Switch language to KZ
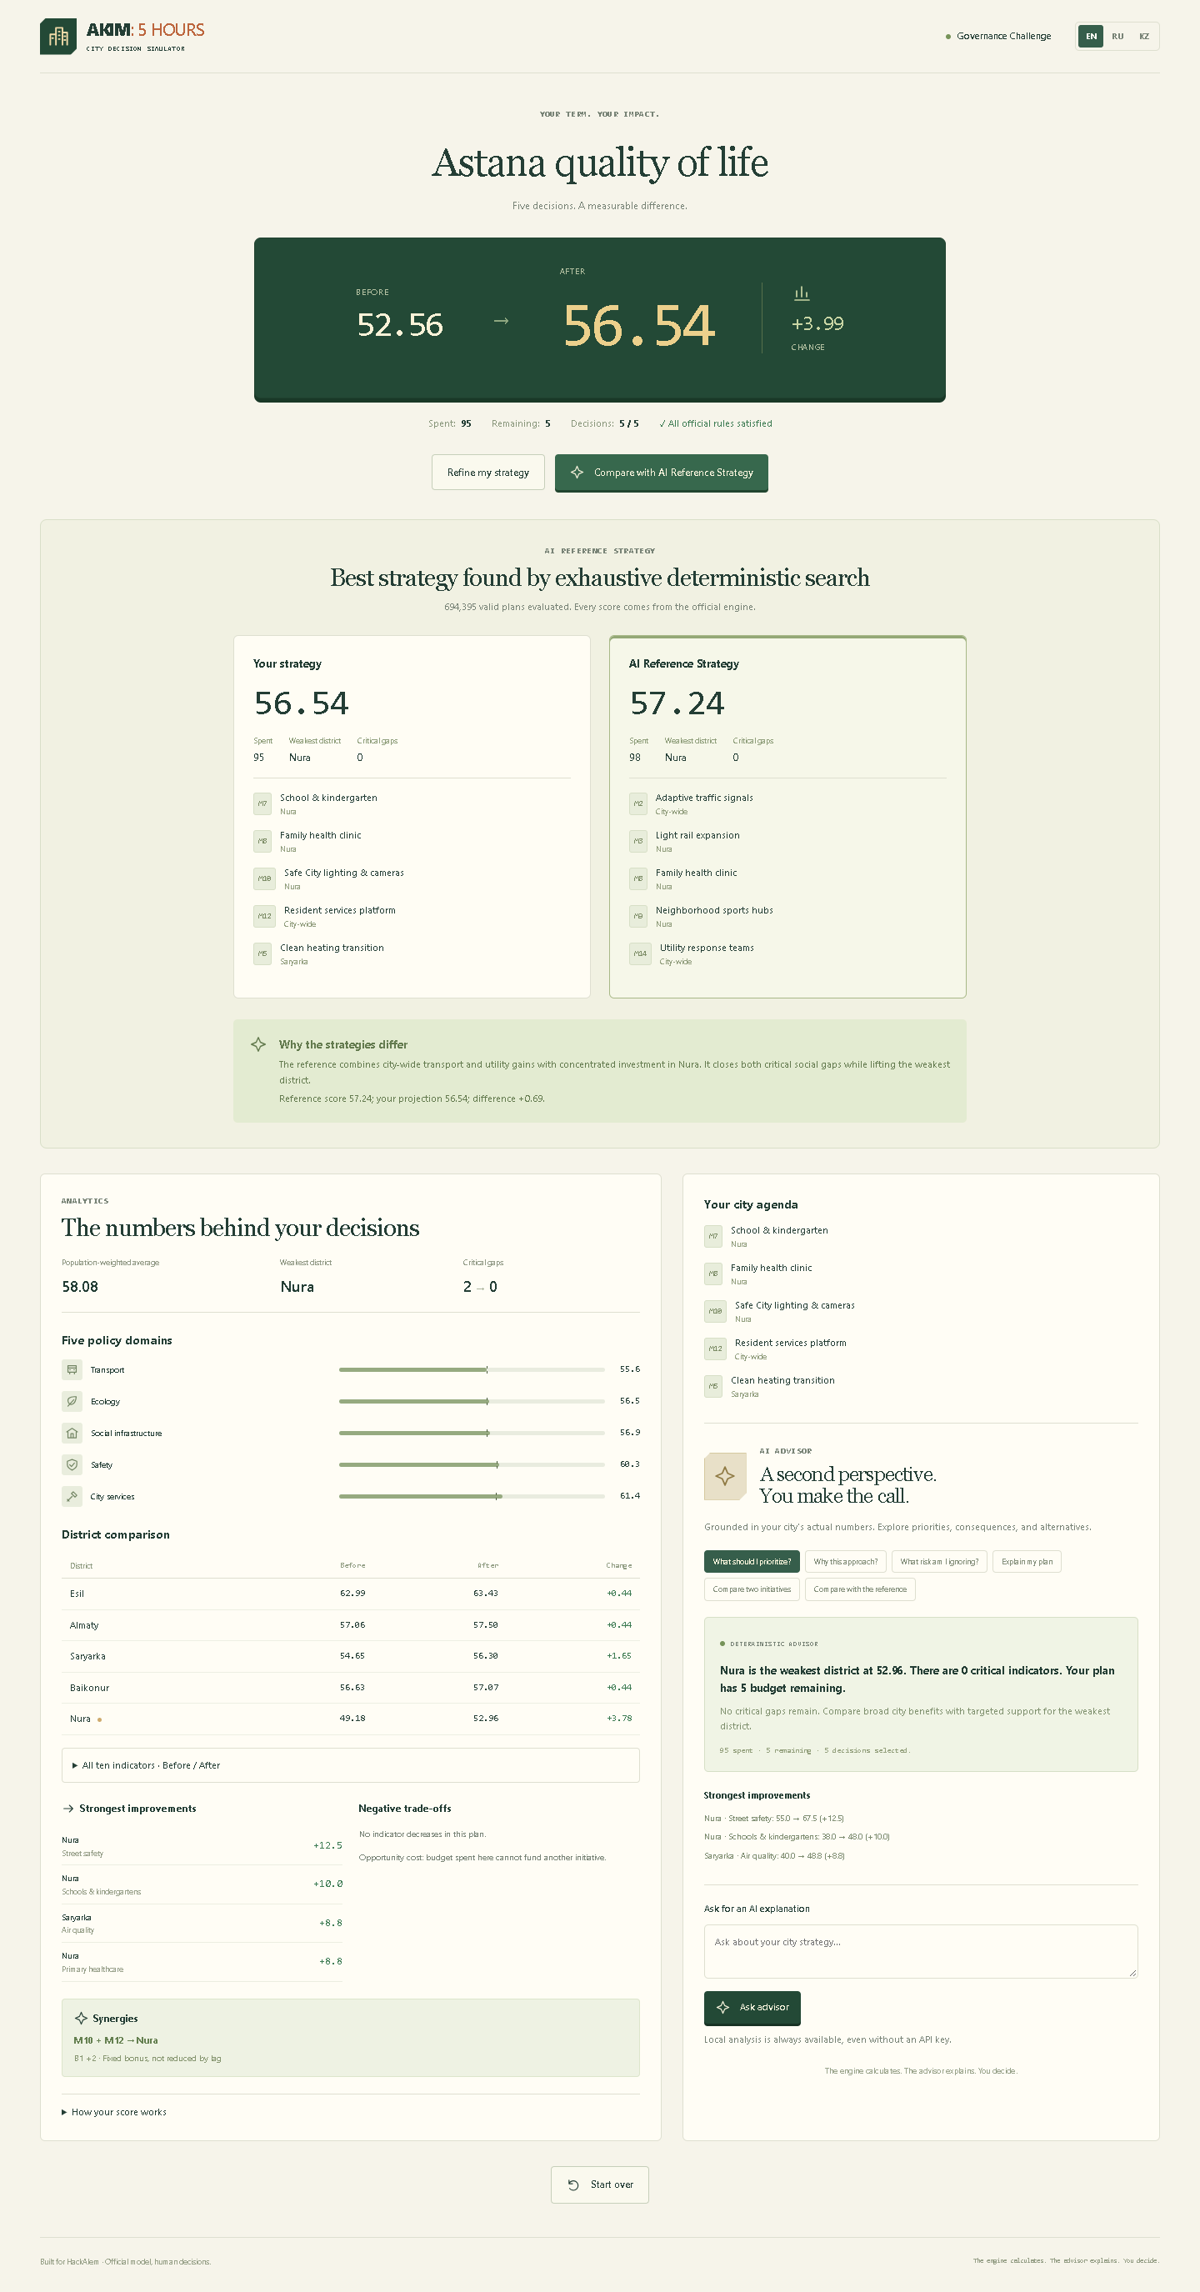 coord(1144,37)
